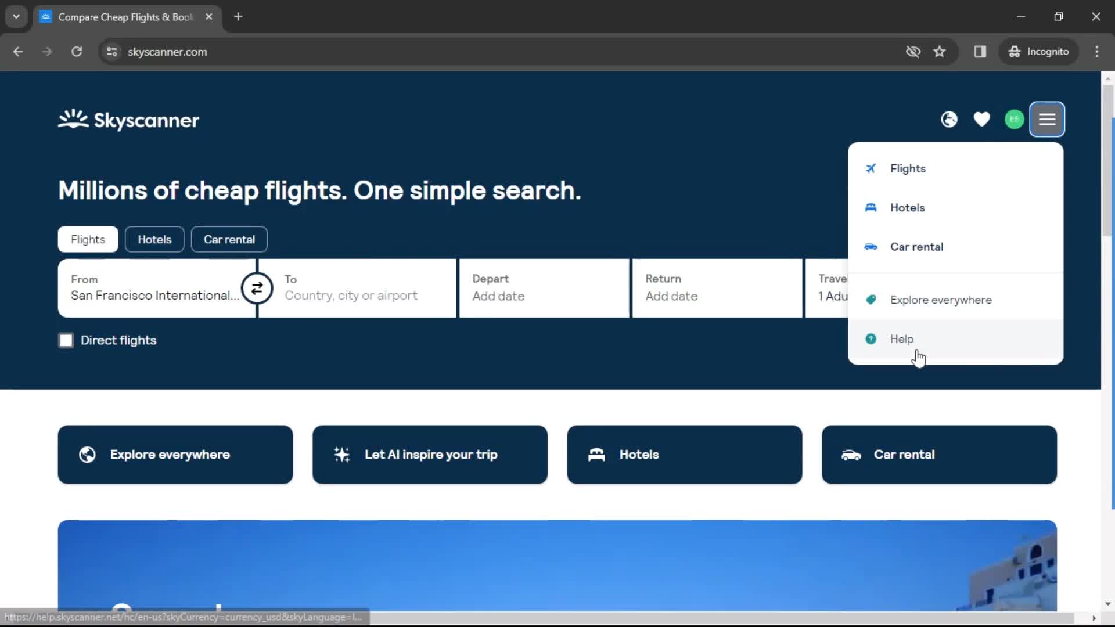
Task: Select the Hotels tab
Action: point(154,239)
